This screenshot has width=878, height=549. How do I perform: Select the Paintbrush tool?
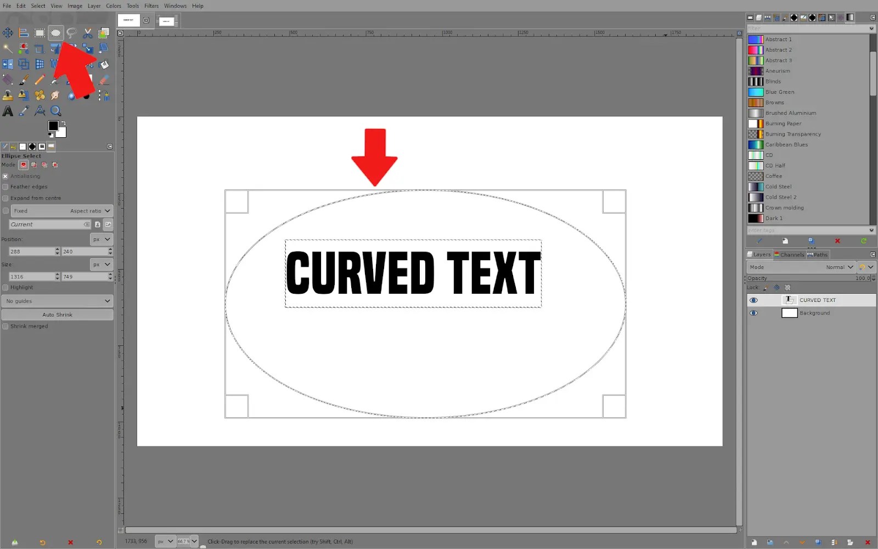point(24,80)
